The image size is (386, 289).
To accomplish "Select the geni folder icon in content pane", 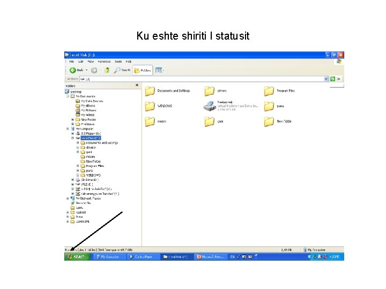I will point(209,121).
